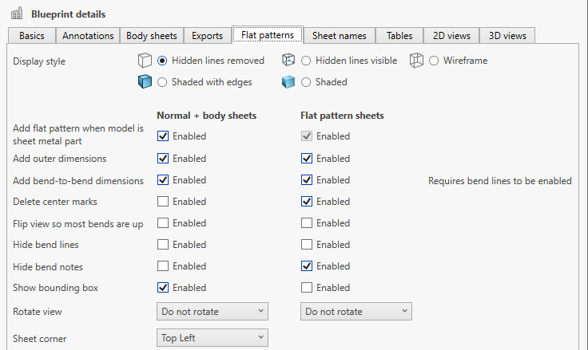Click the Hidden lines removed cube icon
This screenshot has width=588, height=350.
(x=145, y=61)
